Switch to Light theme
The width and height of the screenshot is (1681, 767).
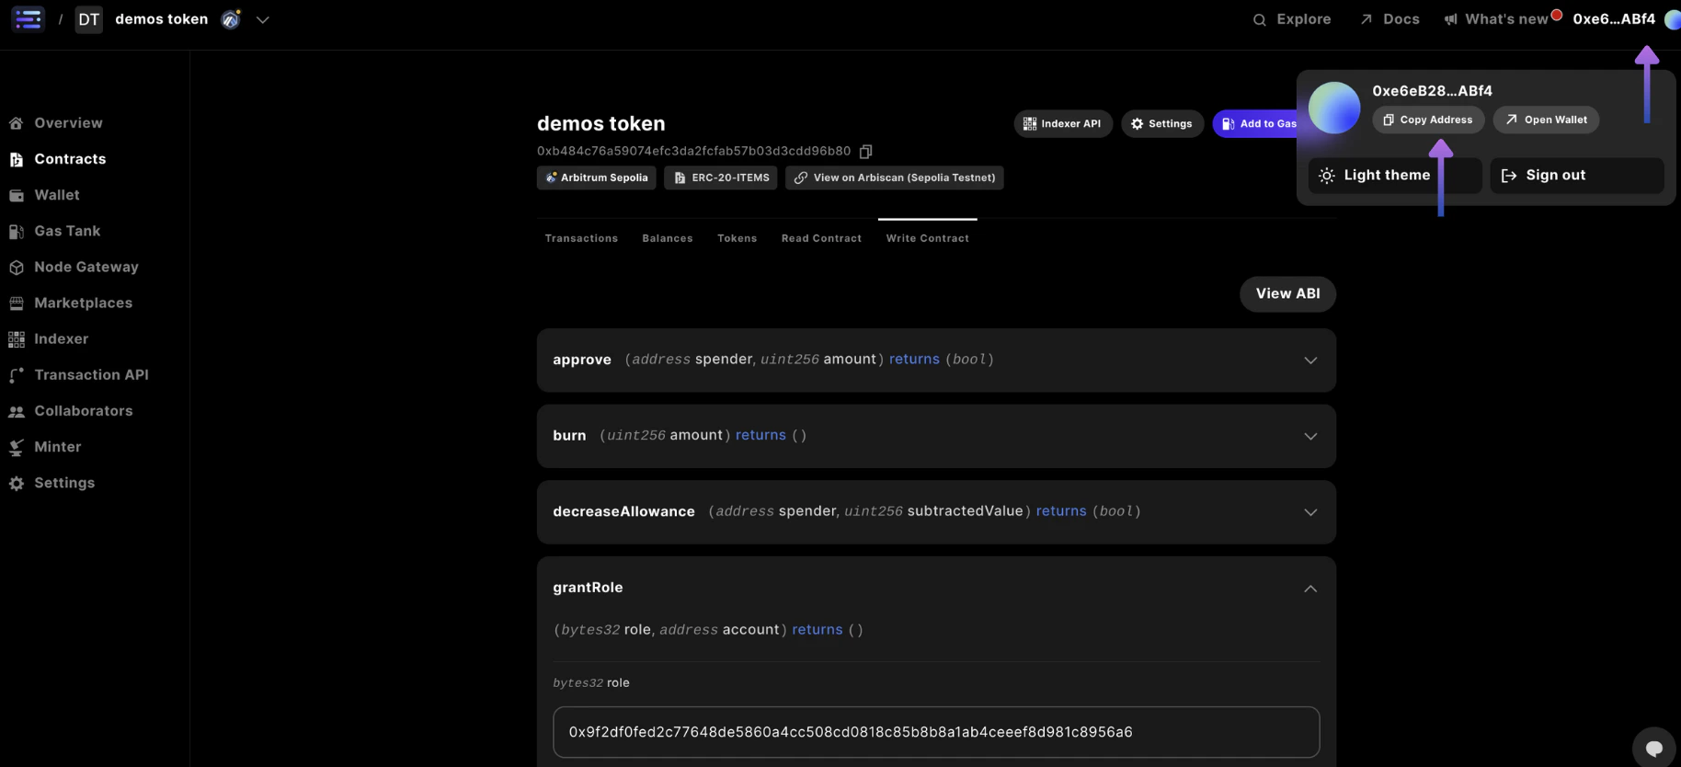coord(1394,176)
